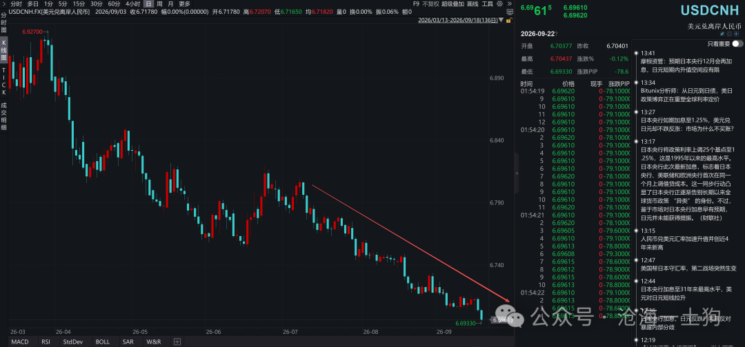
Task: Expand the double-chevron overflow icon
Action: click(x=509, y=3)
